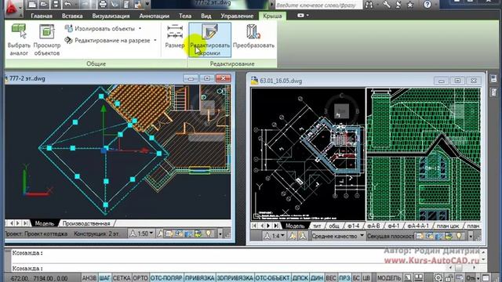Click 'Редактировать кромки' edit edges tool
Screen dimensions: 502x282
pos(209,40)
